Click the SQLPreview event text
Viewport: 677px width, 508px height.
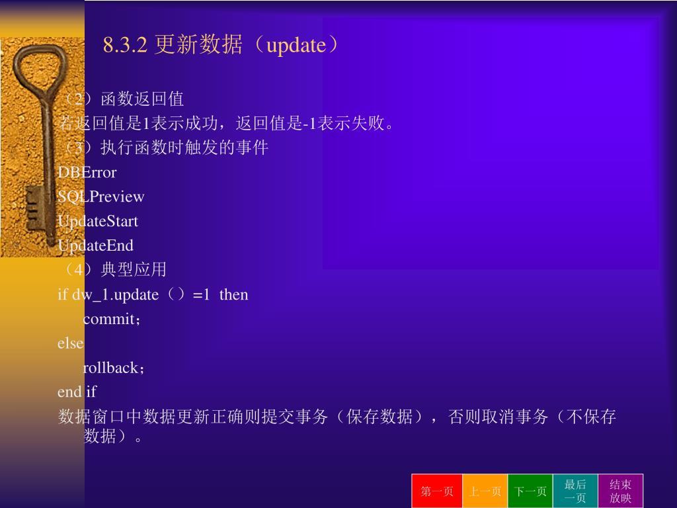(101, 196)
